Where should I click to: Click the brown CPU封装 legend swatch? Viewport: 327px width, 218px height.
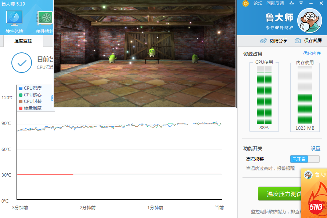point(21,102)
